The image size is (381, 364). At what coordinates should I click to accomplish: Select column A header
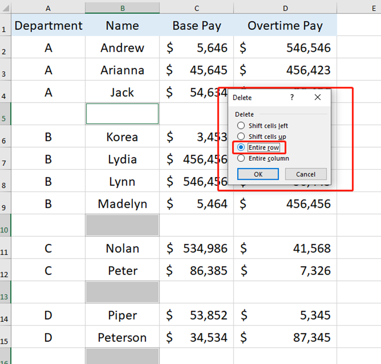tap(48, 8)
